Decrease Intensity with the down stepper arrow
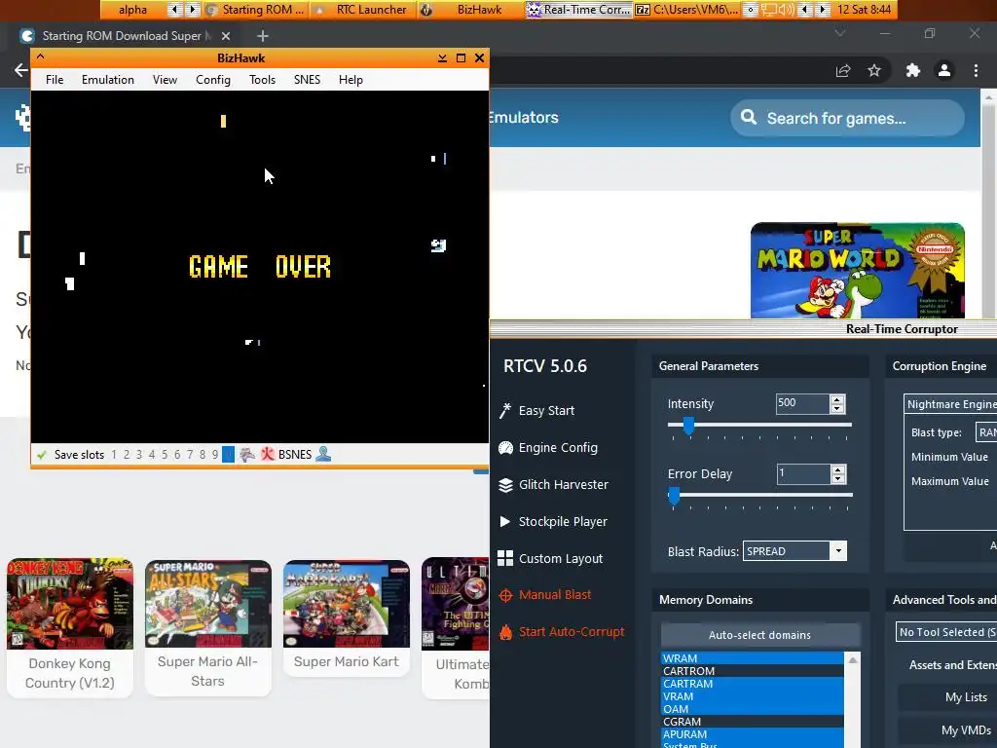This screenshot has width=997, height=748. 837,408
